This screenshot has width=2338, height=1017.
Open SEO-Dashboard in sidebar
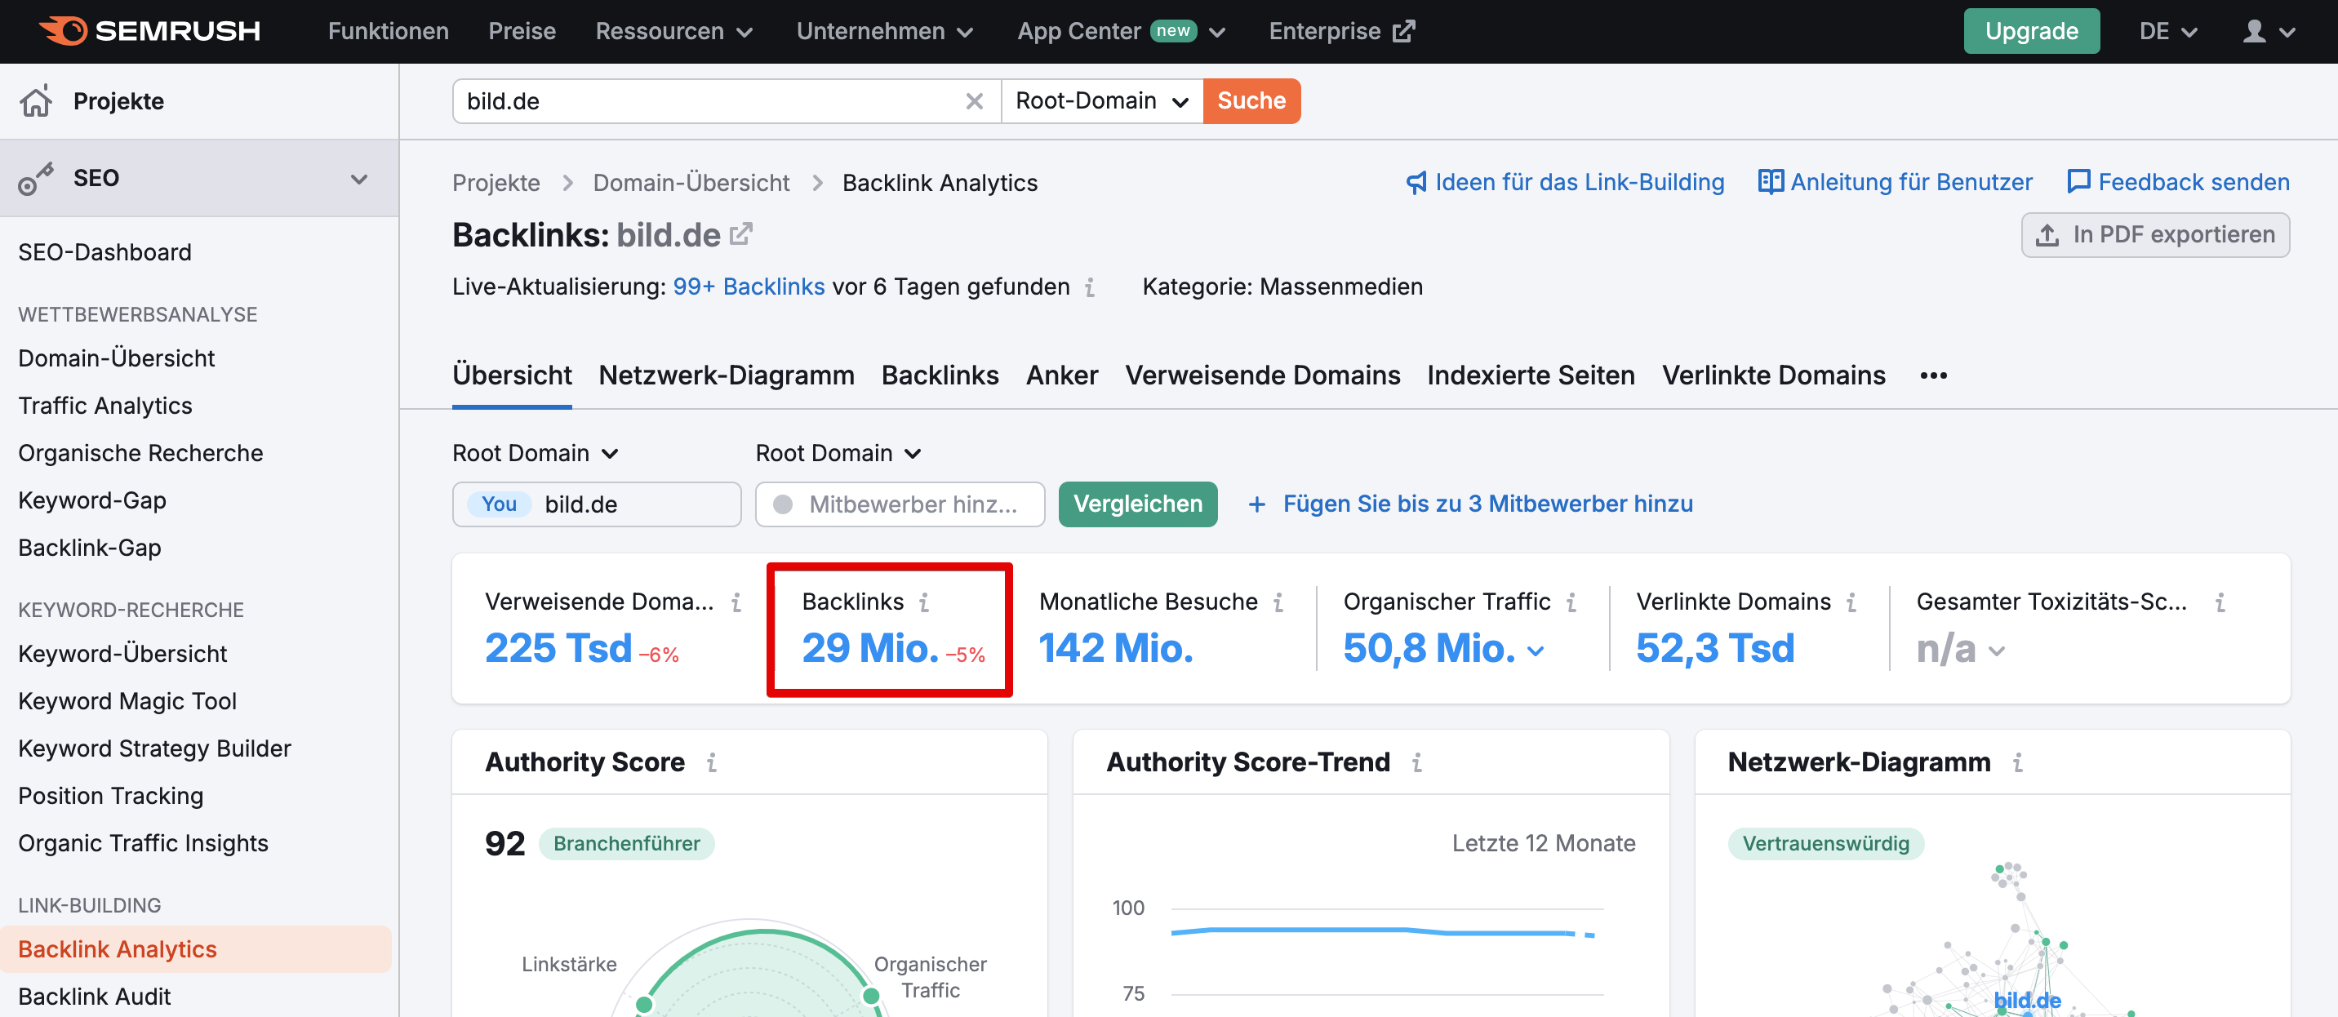(x=105, y=252)
